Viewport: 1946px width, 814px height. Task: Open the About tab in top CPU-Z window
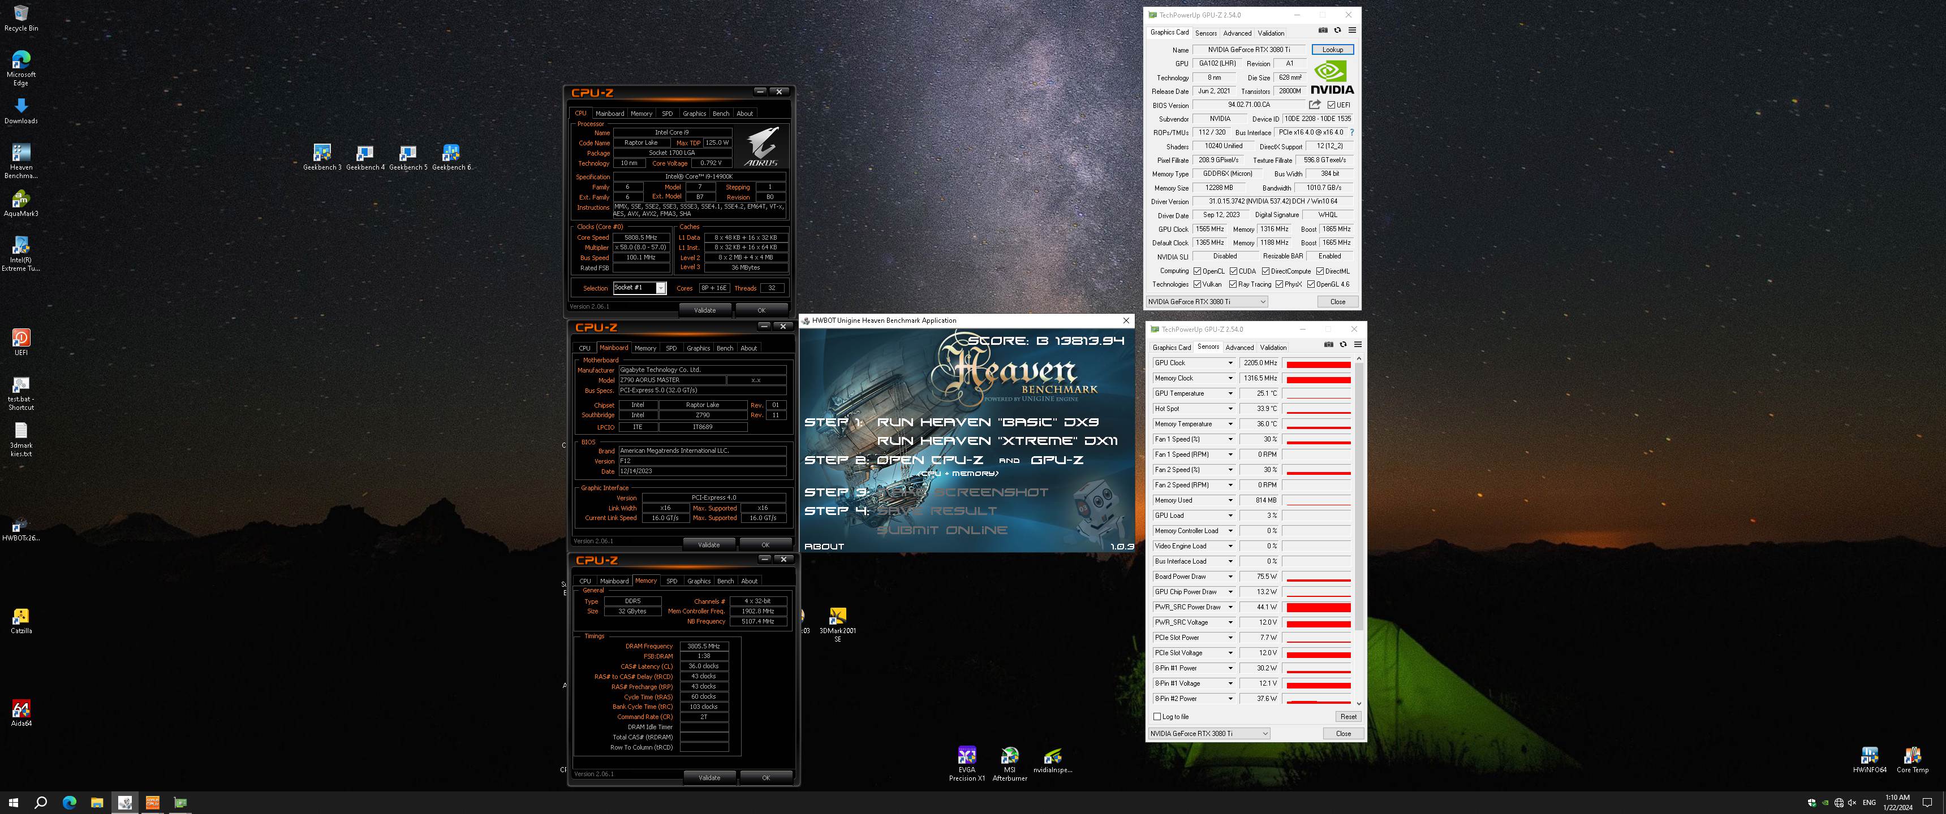coord(745,113)
